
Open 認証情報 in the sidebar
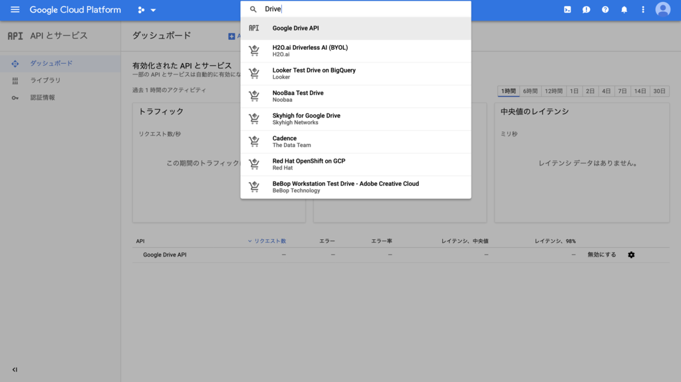pyautogui.click(x=60, y=98)
